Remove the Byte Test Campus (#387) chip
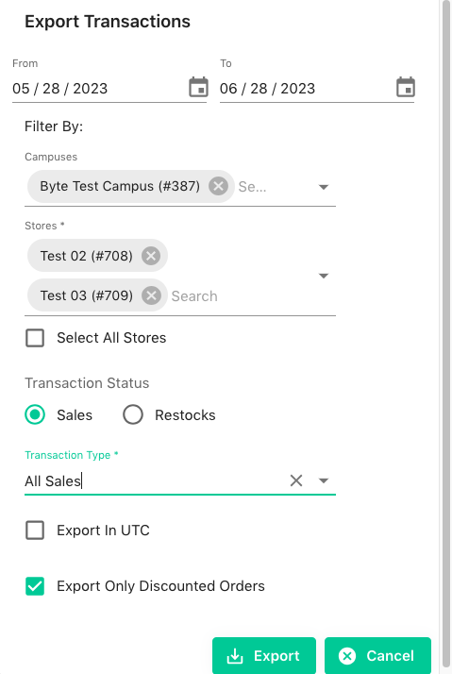Viewport: 452px width, 674px height. click(x=218, y=186)
